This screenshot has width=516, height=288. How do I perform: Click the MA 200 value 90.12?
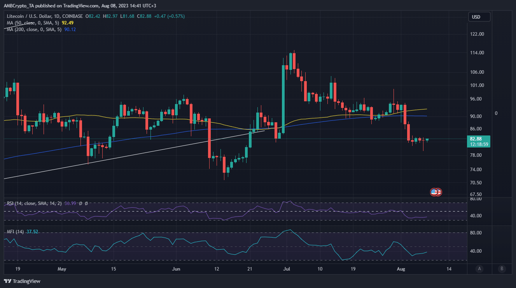pyautogui.click(x=71, y=29)
